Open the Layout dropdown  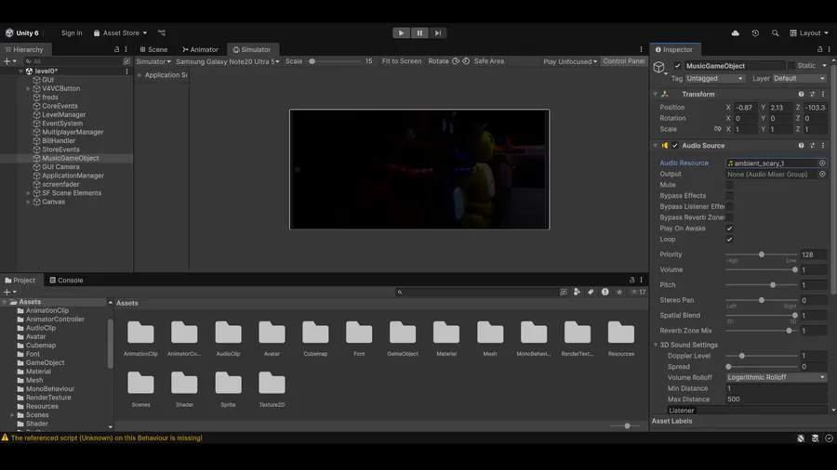(809, 33)
